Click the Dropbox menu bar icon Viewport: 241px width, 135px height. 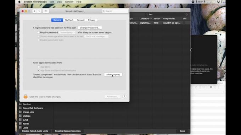coord(218,2)
